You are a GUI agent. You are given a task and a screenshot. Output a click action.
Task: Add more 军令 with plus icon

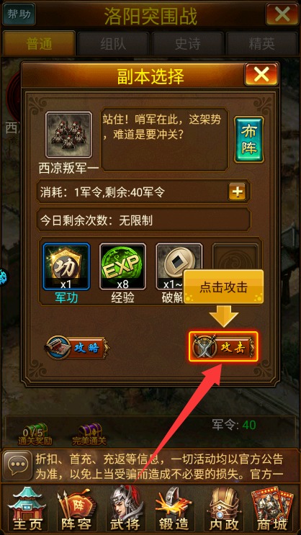(237, 193)
